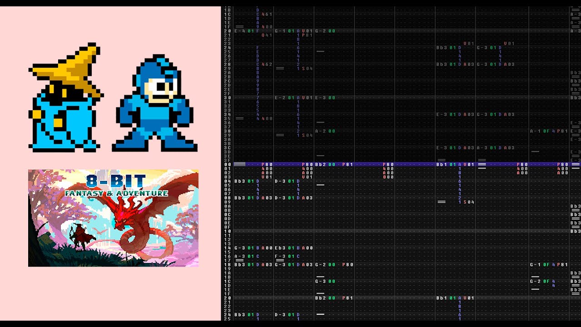
Task: Click the 'G-1 01 A V01' note entry
Action: pyautogui.click(x=294, y=31)
